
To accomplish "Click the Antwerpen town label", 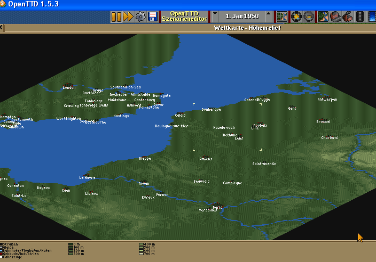I will click(x=327, y=100).
